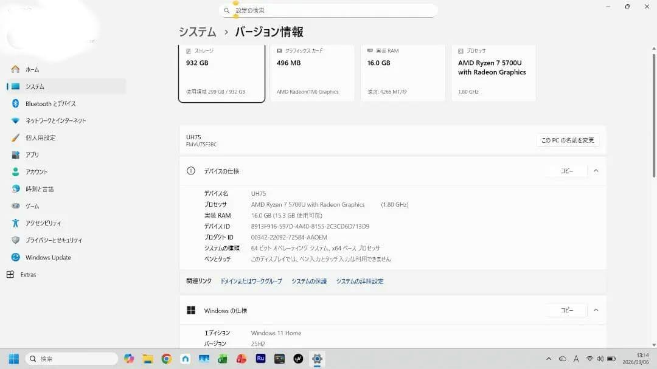Image resolution: width=657 pixels, height=369 pixels.
Task: Open システムの詳細設定 link
Action: (x=360, y=281)
